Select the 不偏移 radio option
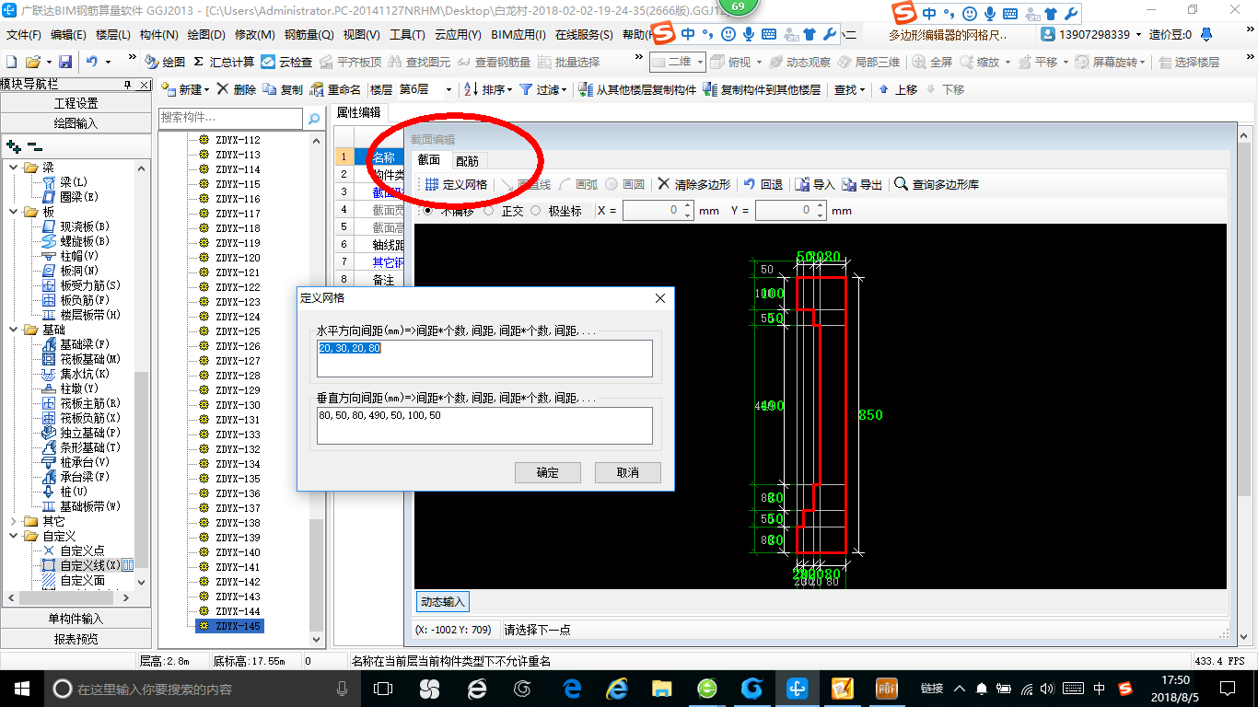The width and height of the screenshot is (1258, 707). (429, 211)
